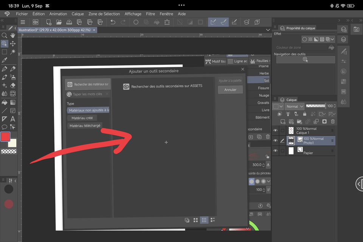The image size is (363, 242).
Task: Click the Open file folder icon
Action: [59, 22]
